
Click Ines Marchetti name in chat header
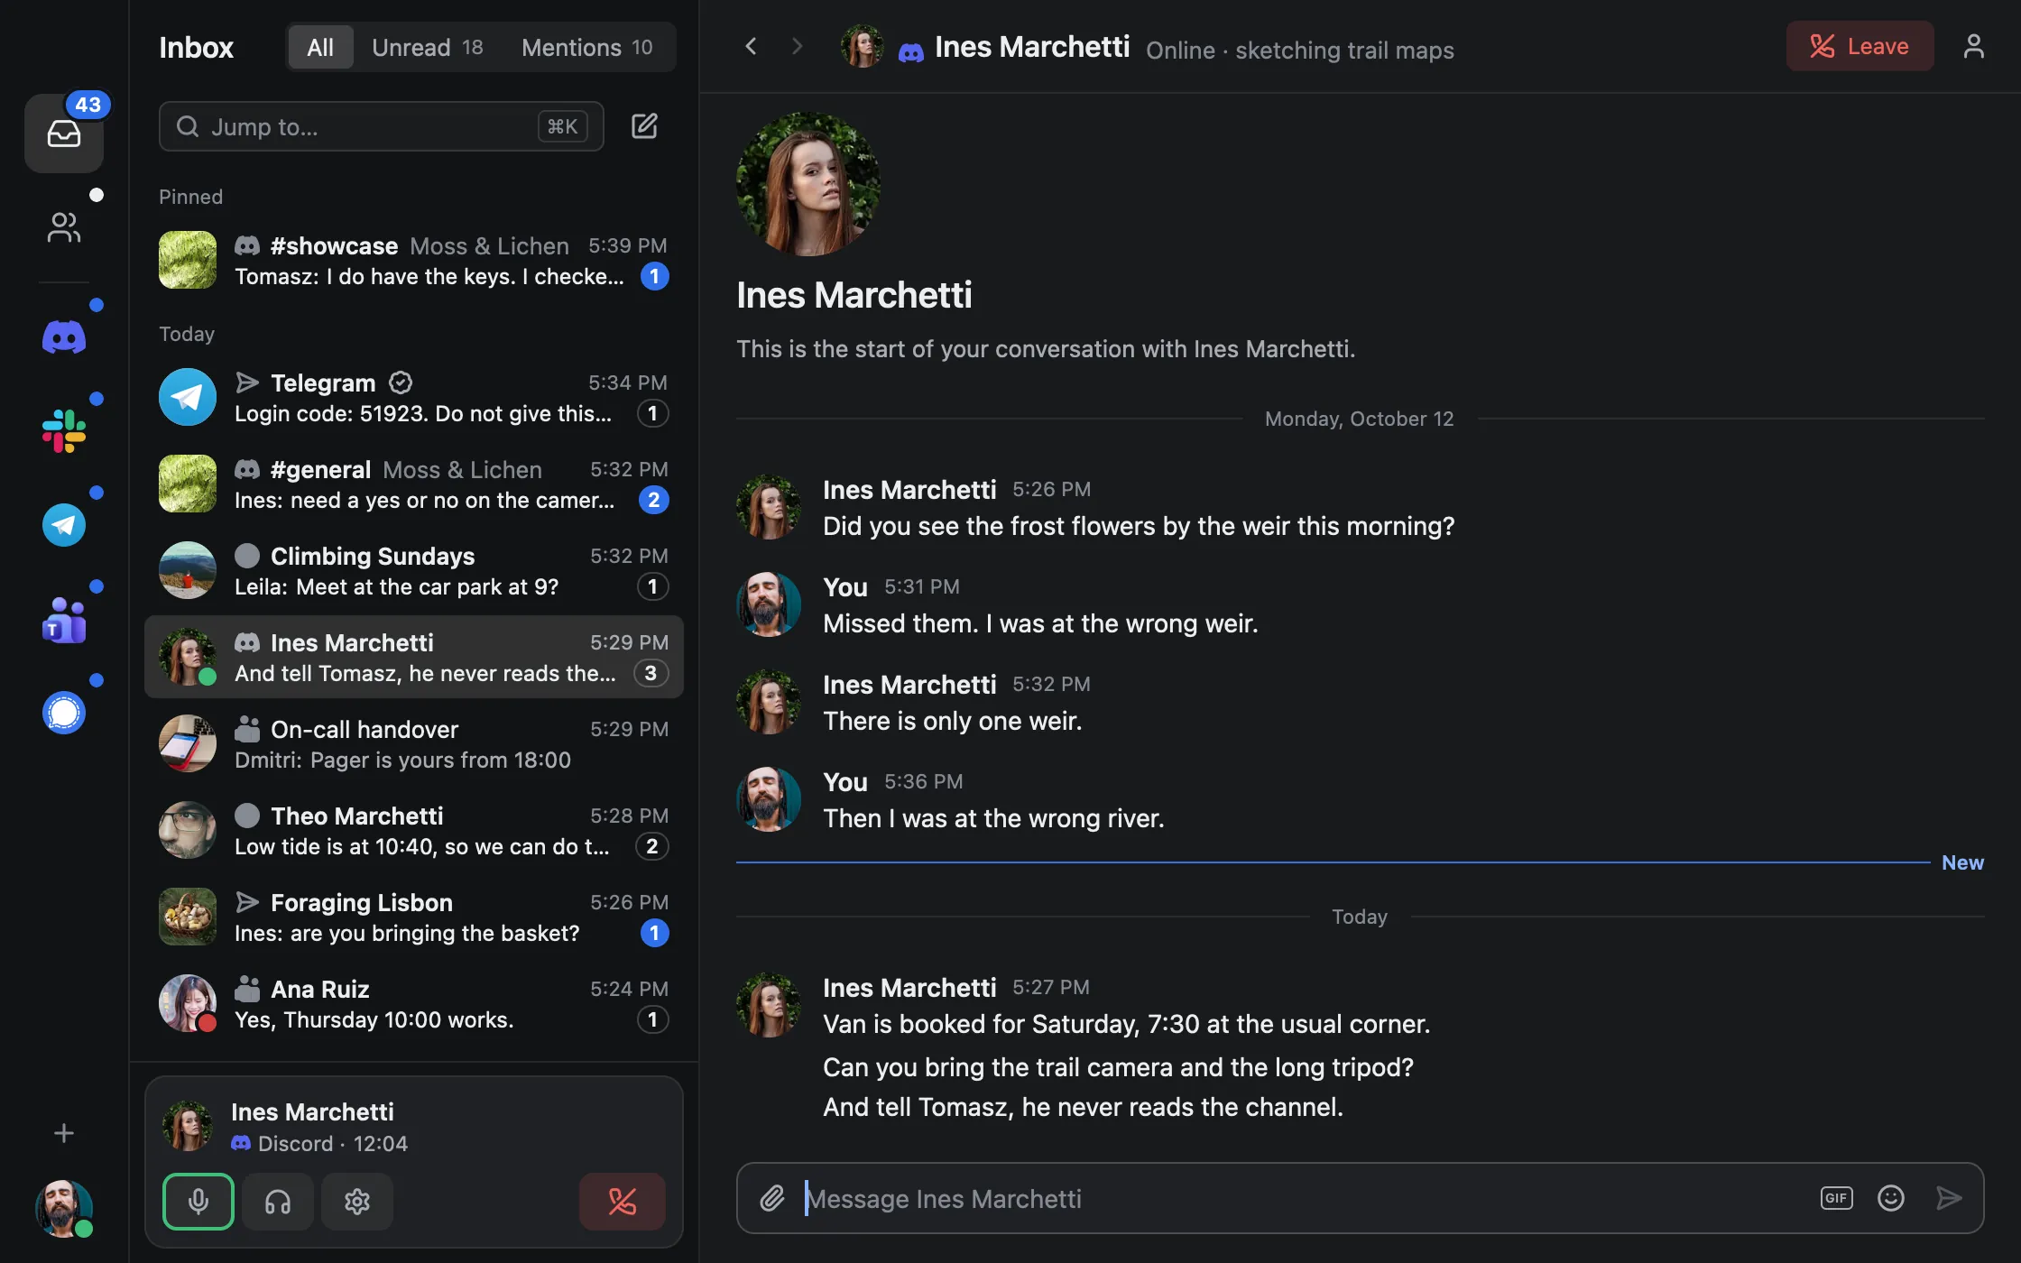point(1032,47)
